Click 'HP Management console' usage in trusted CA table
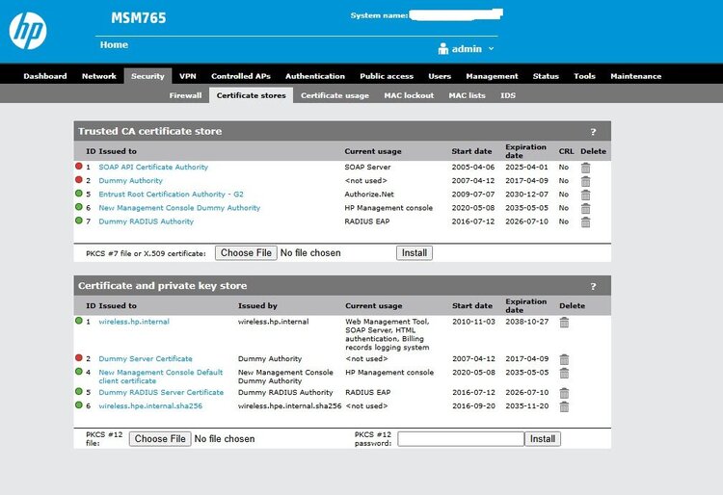 [x=388, y=208]
